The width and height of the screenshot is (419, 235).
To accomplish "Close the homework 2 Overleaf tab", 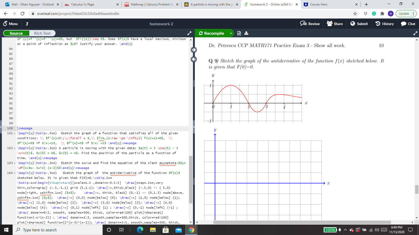I will pos(297,4).
